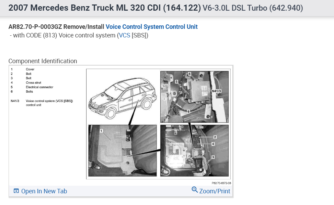Click the cross strut photo with labels 2, 4, 3

(x=195, y=151)
